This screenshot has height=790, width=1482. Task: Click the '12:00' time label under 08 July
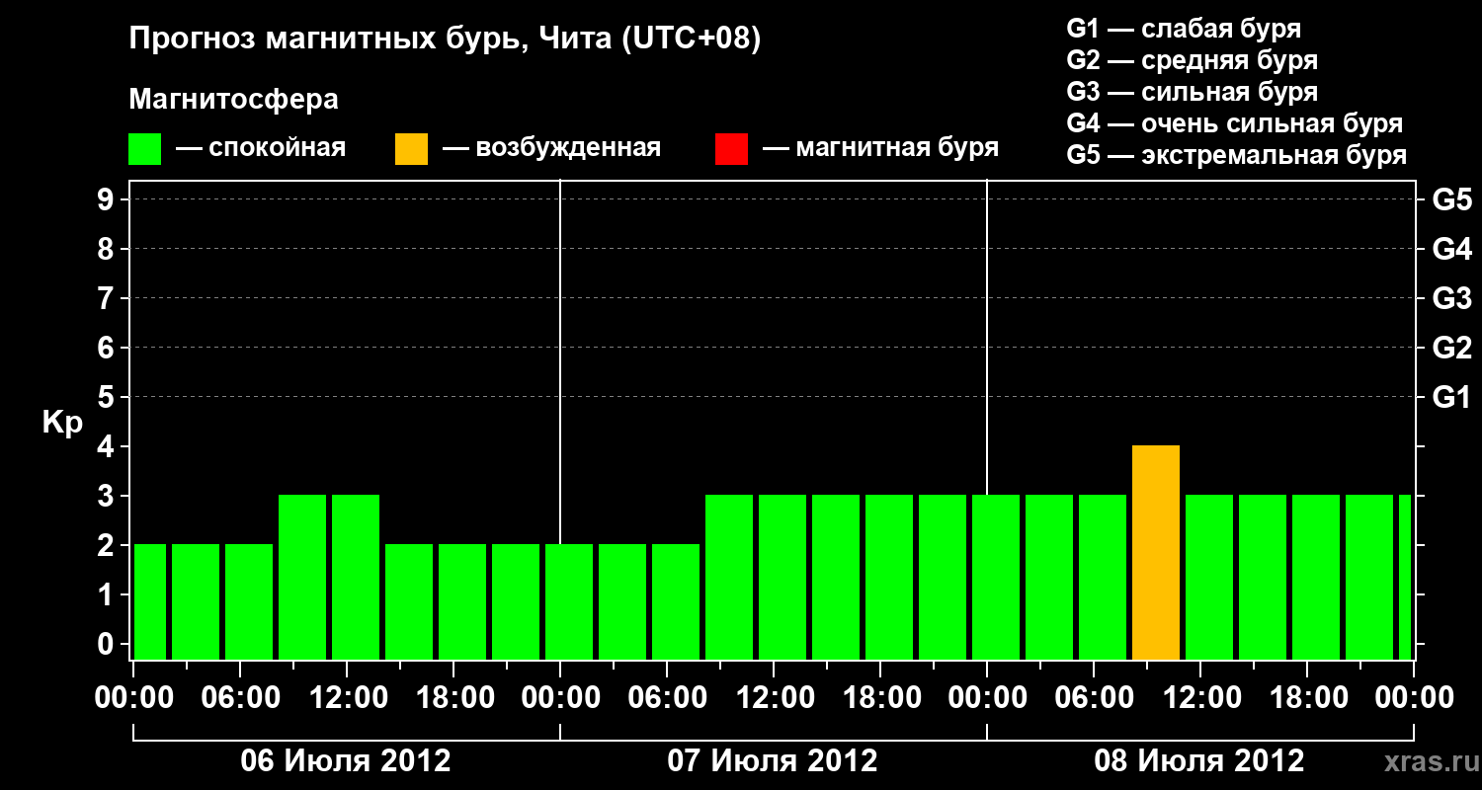[1201, 698]
